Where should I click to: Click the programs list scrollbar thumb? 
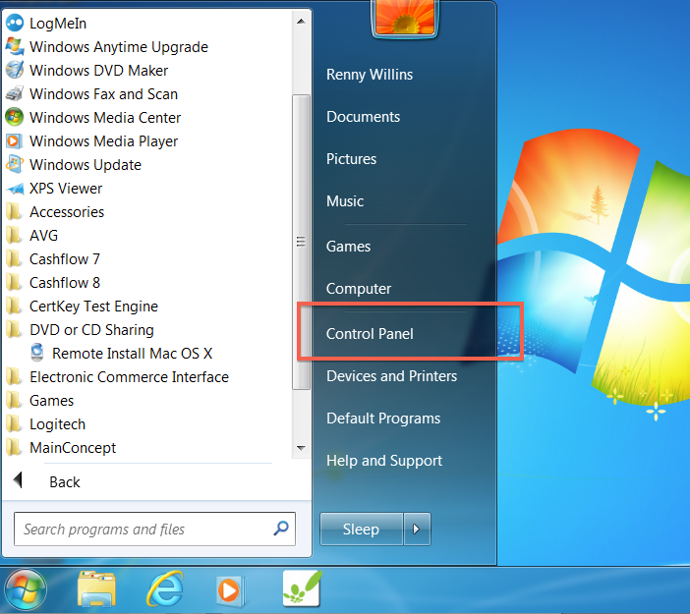click(x=301, y=242)
